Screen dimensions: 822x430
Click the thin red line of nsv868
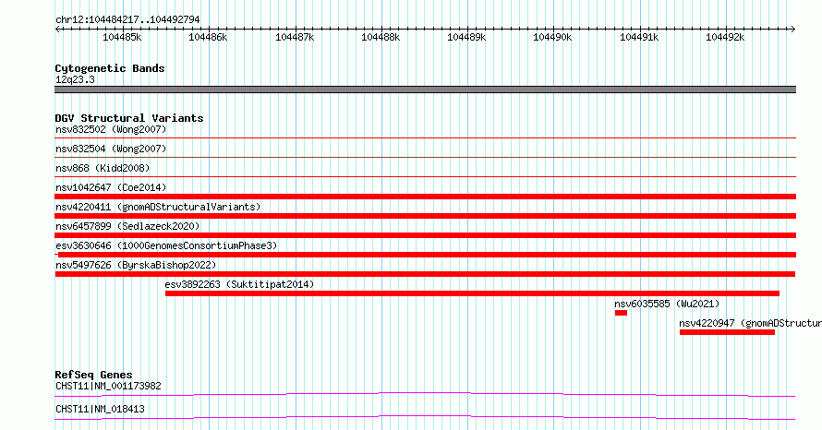425,176
